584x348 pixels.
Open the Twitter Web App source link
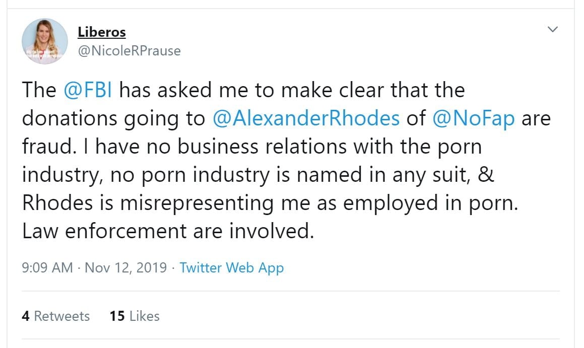pos(231,267)
